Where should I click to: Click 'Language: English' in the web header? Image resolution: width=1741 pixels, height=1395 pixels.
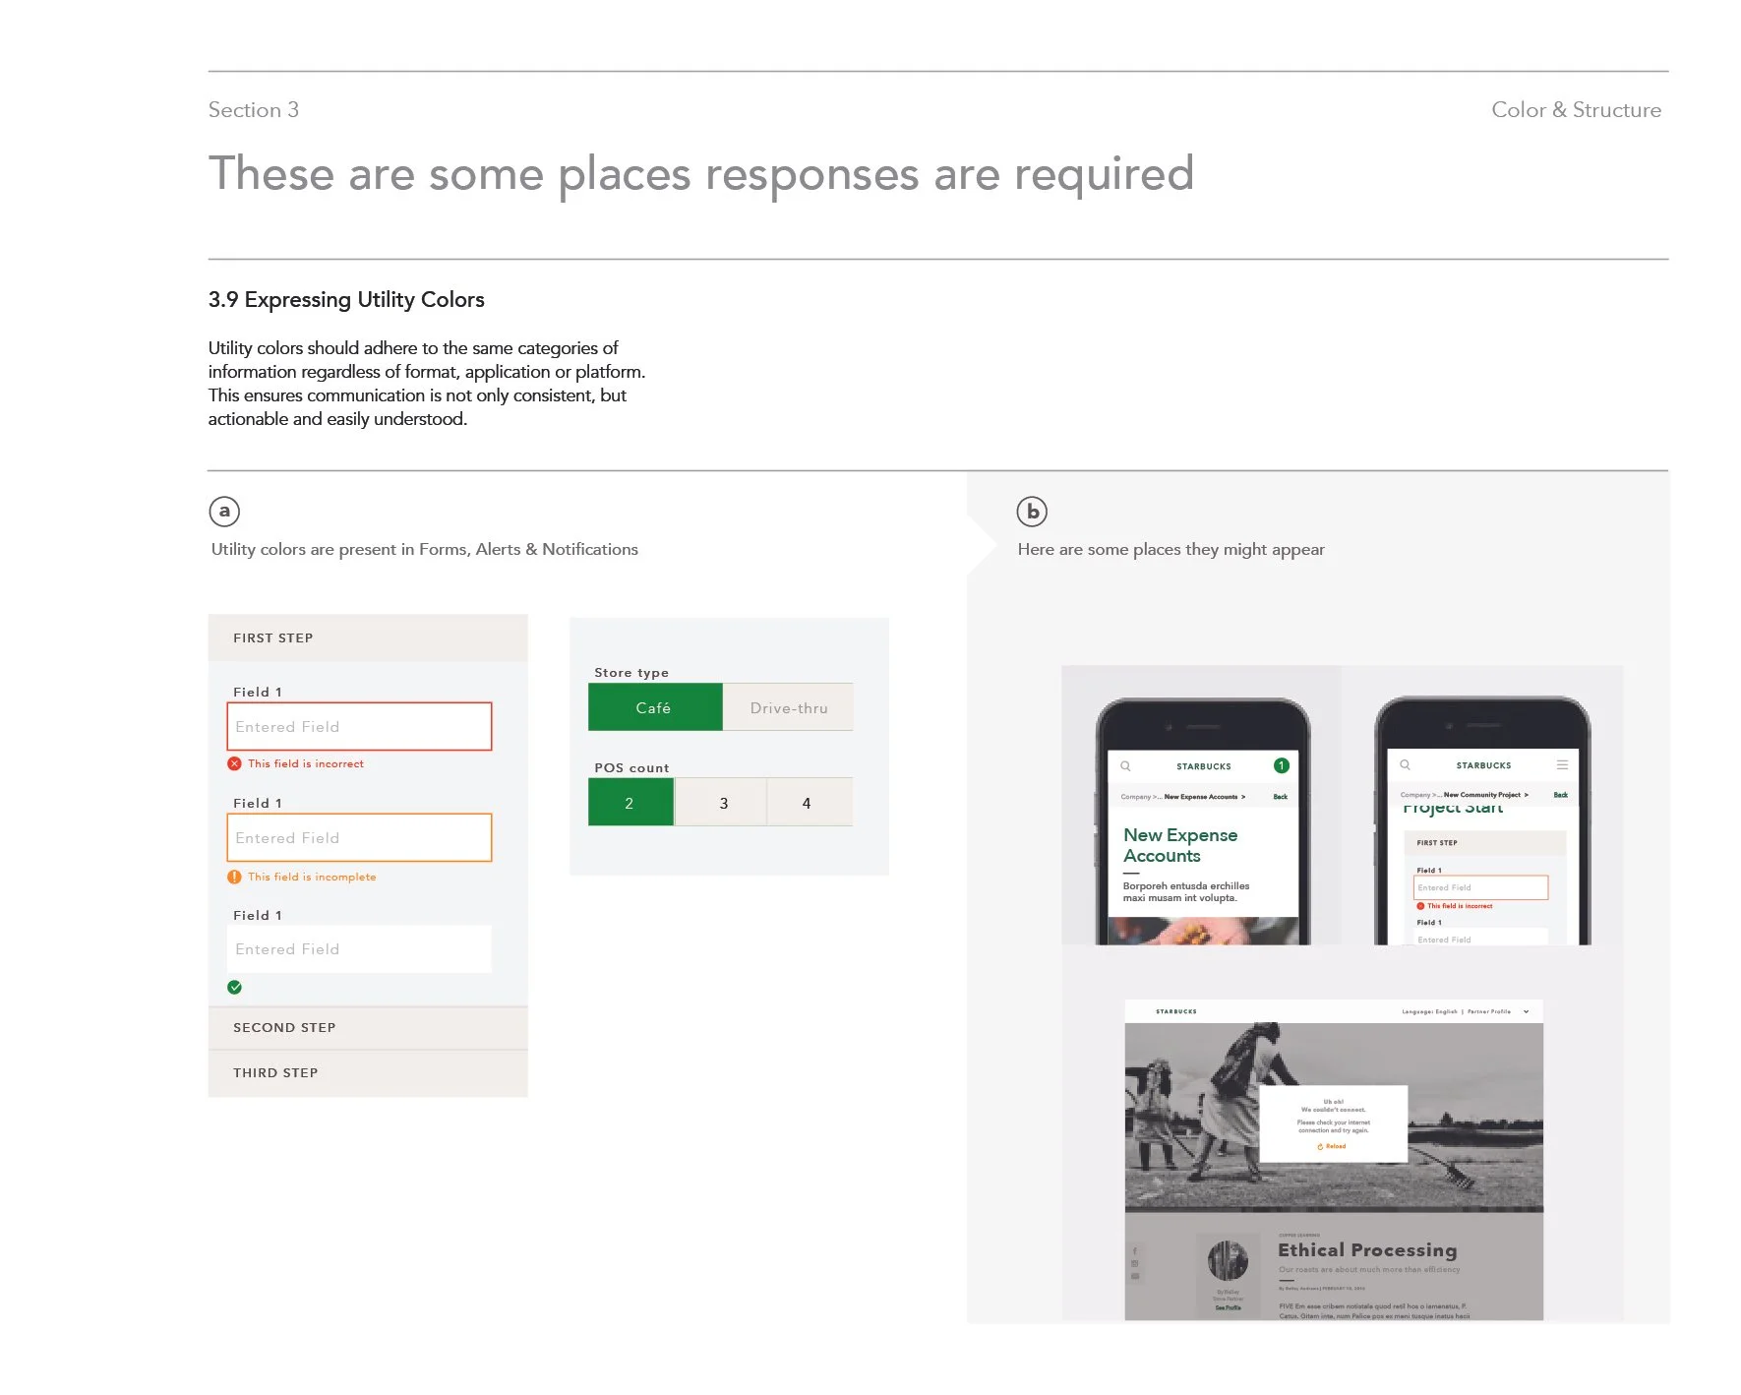click(x=1429, y=1011)
